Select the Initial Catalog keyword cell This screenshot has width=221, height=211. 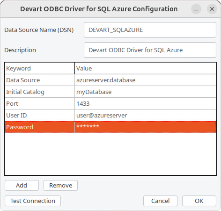click(40, 92)
